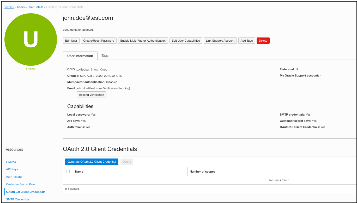357x203 pixels.
Task: Open the Identity breadcrumb link
Action: pyautogui.click(x=9, y=7)
